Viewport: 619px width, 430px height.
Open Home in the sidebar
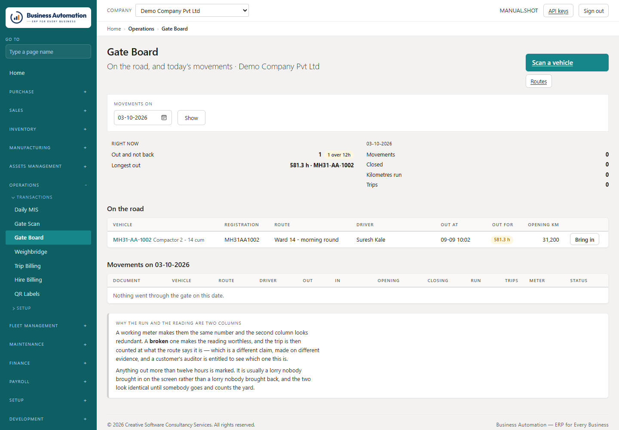coord(48,73)
